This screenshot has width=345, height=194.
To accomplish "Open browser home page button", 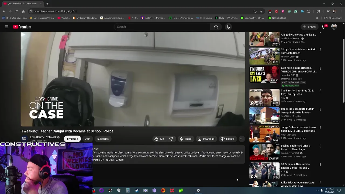I will pos(23,11).
